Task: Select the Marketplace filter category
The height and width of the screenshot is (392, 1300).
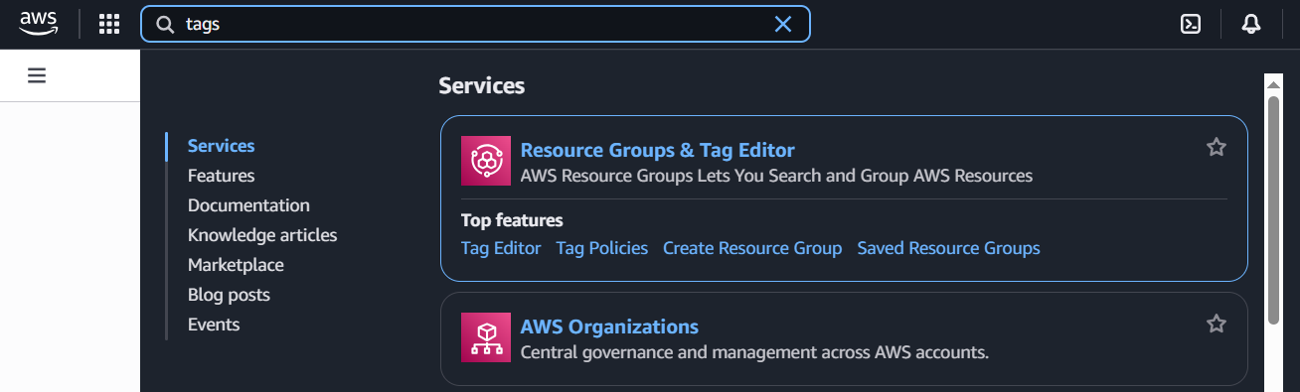Action: (x=236, y=265)
